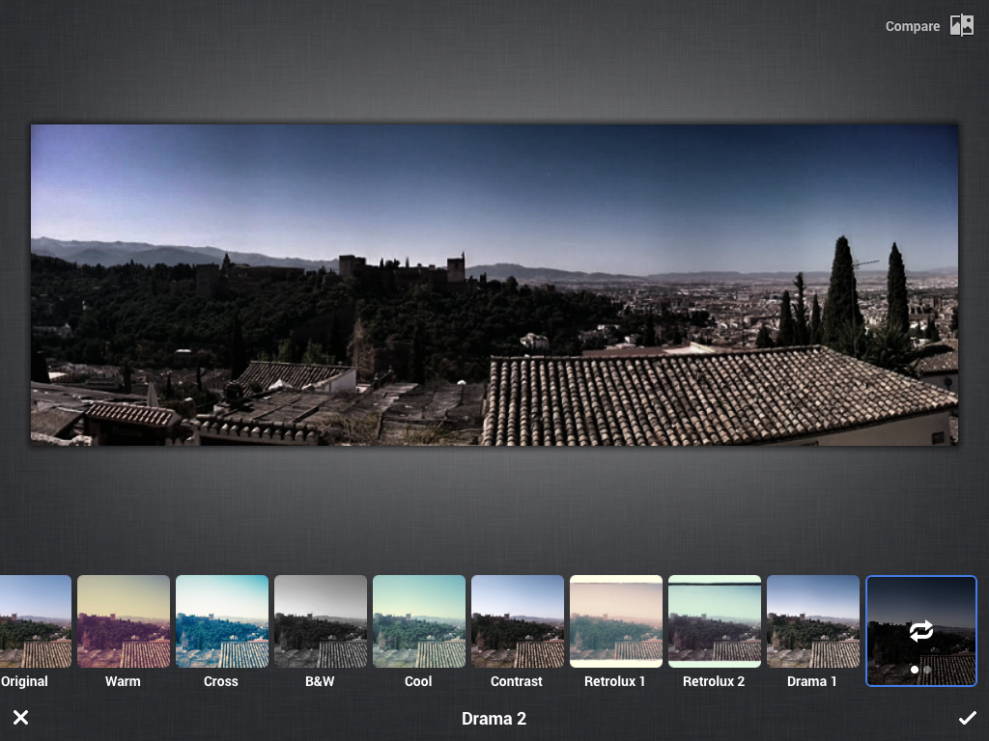Viewport: 989px width, 741px height.
Task: Click the Drama 2 title at bottom
Action: [494, 719]
